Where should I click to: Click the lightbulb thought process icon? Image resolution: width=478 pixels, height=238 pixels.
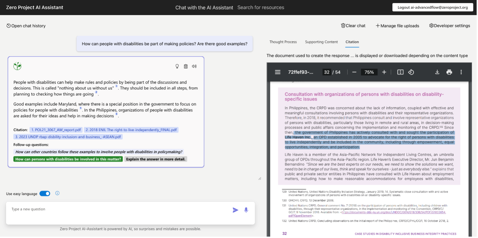(177, 66)
